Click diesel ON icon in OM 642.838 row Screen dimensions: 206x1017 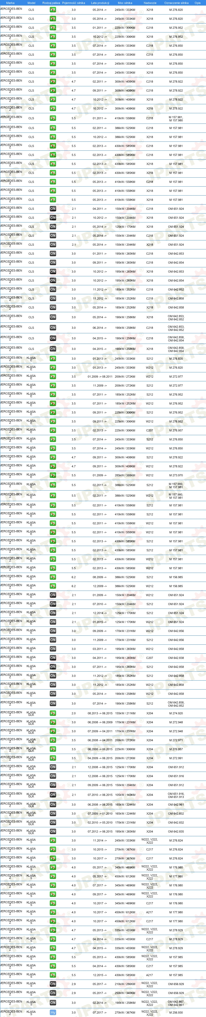(53, 658)
